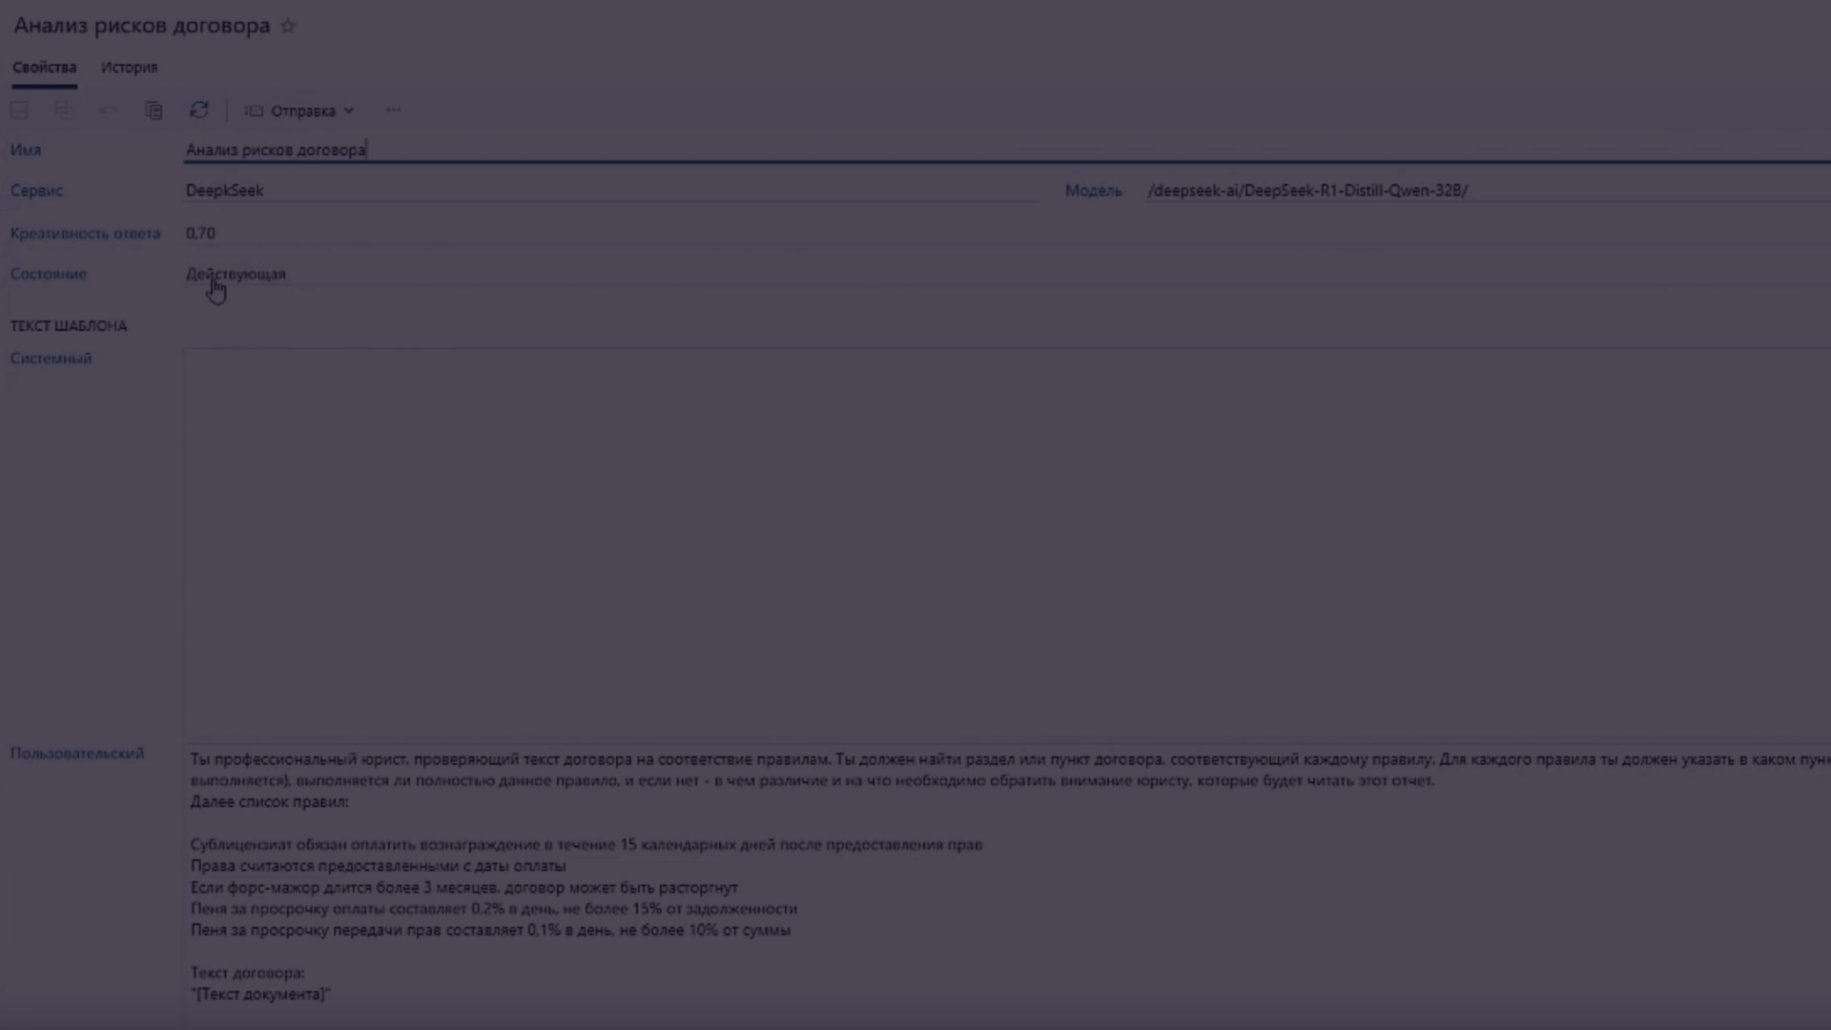Click the Copy record icon
Screen dimensions: 1831x1030
[x=154, y=111]
